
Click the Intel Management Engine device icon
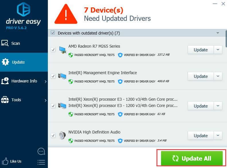tap(62, 76)
